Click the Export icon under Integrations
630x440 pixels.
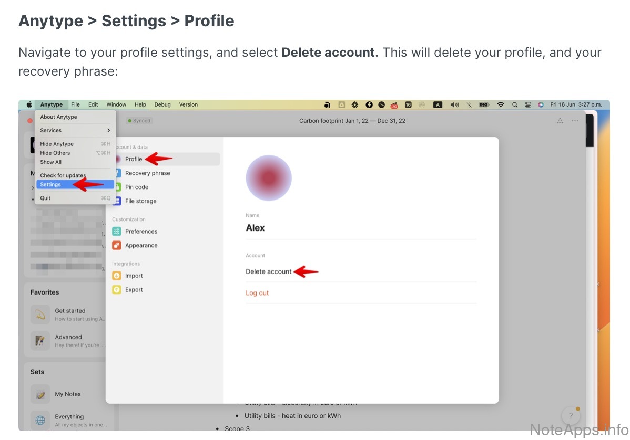[117, 290]
